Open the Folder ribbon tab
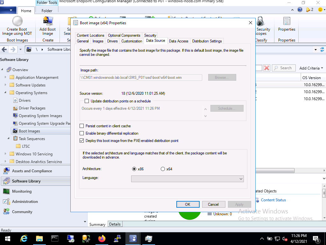 coord(47,11)
